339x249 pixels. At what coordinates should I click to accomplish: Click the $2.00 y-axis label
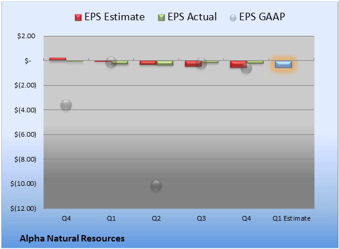tap(26, 36)
